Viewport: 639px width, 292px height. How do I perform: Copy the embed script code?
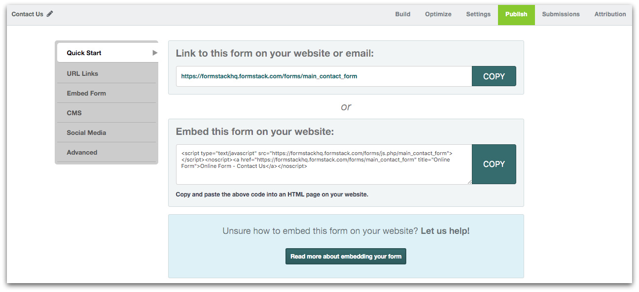494,164
